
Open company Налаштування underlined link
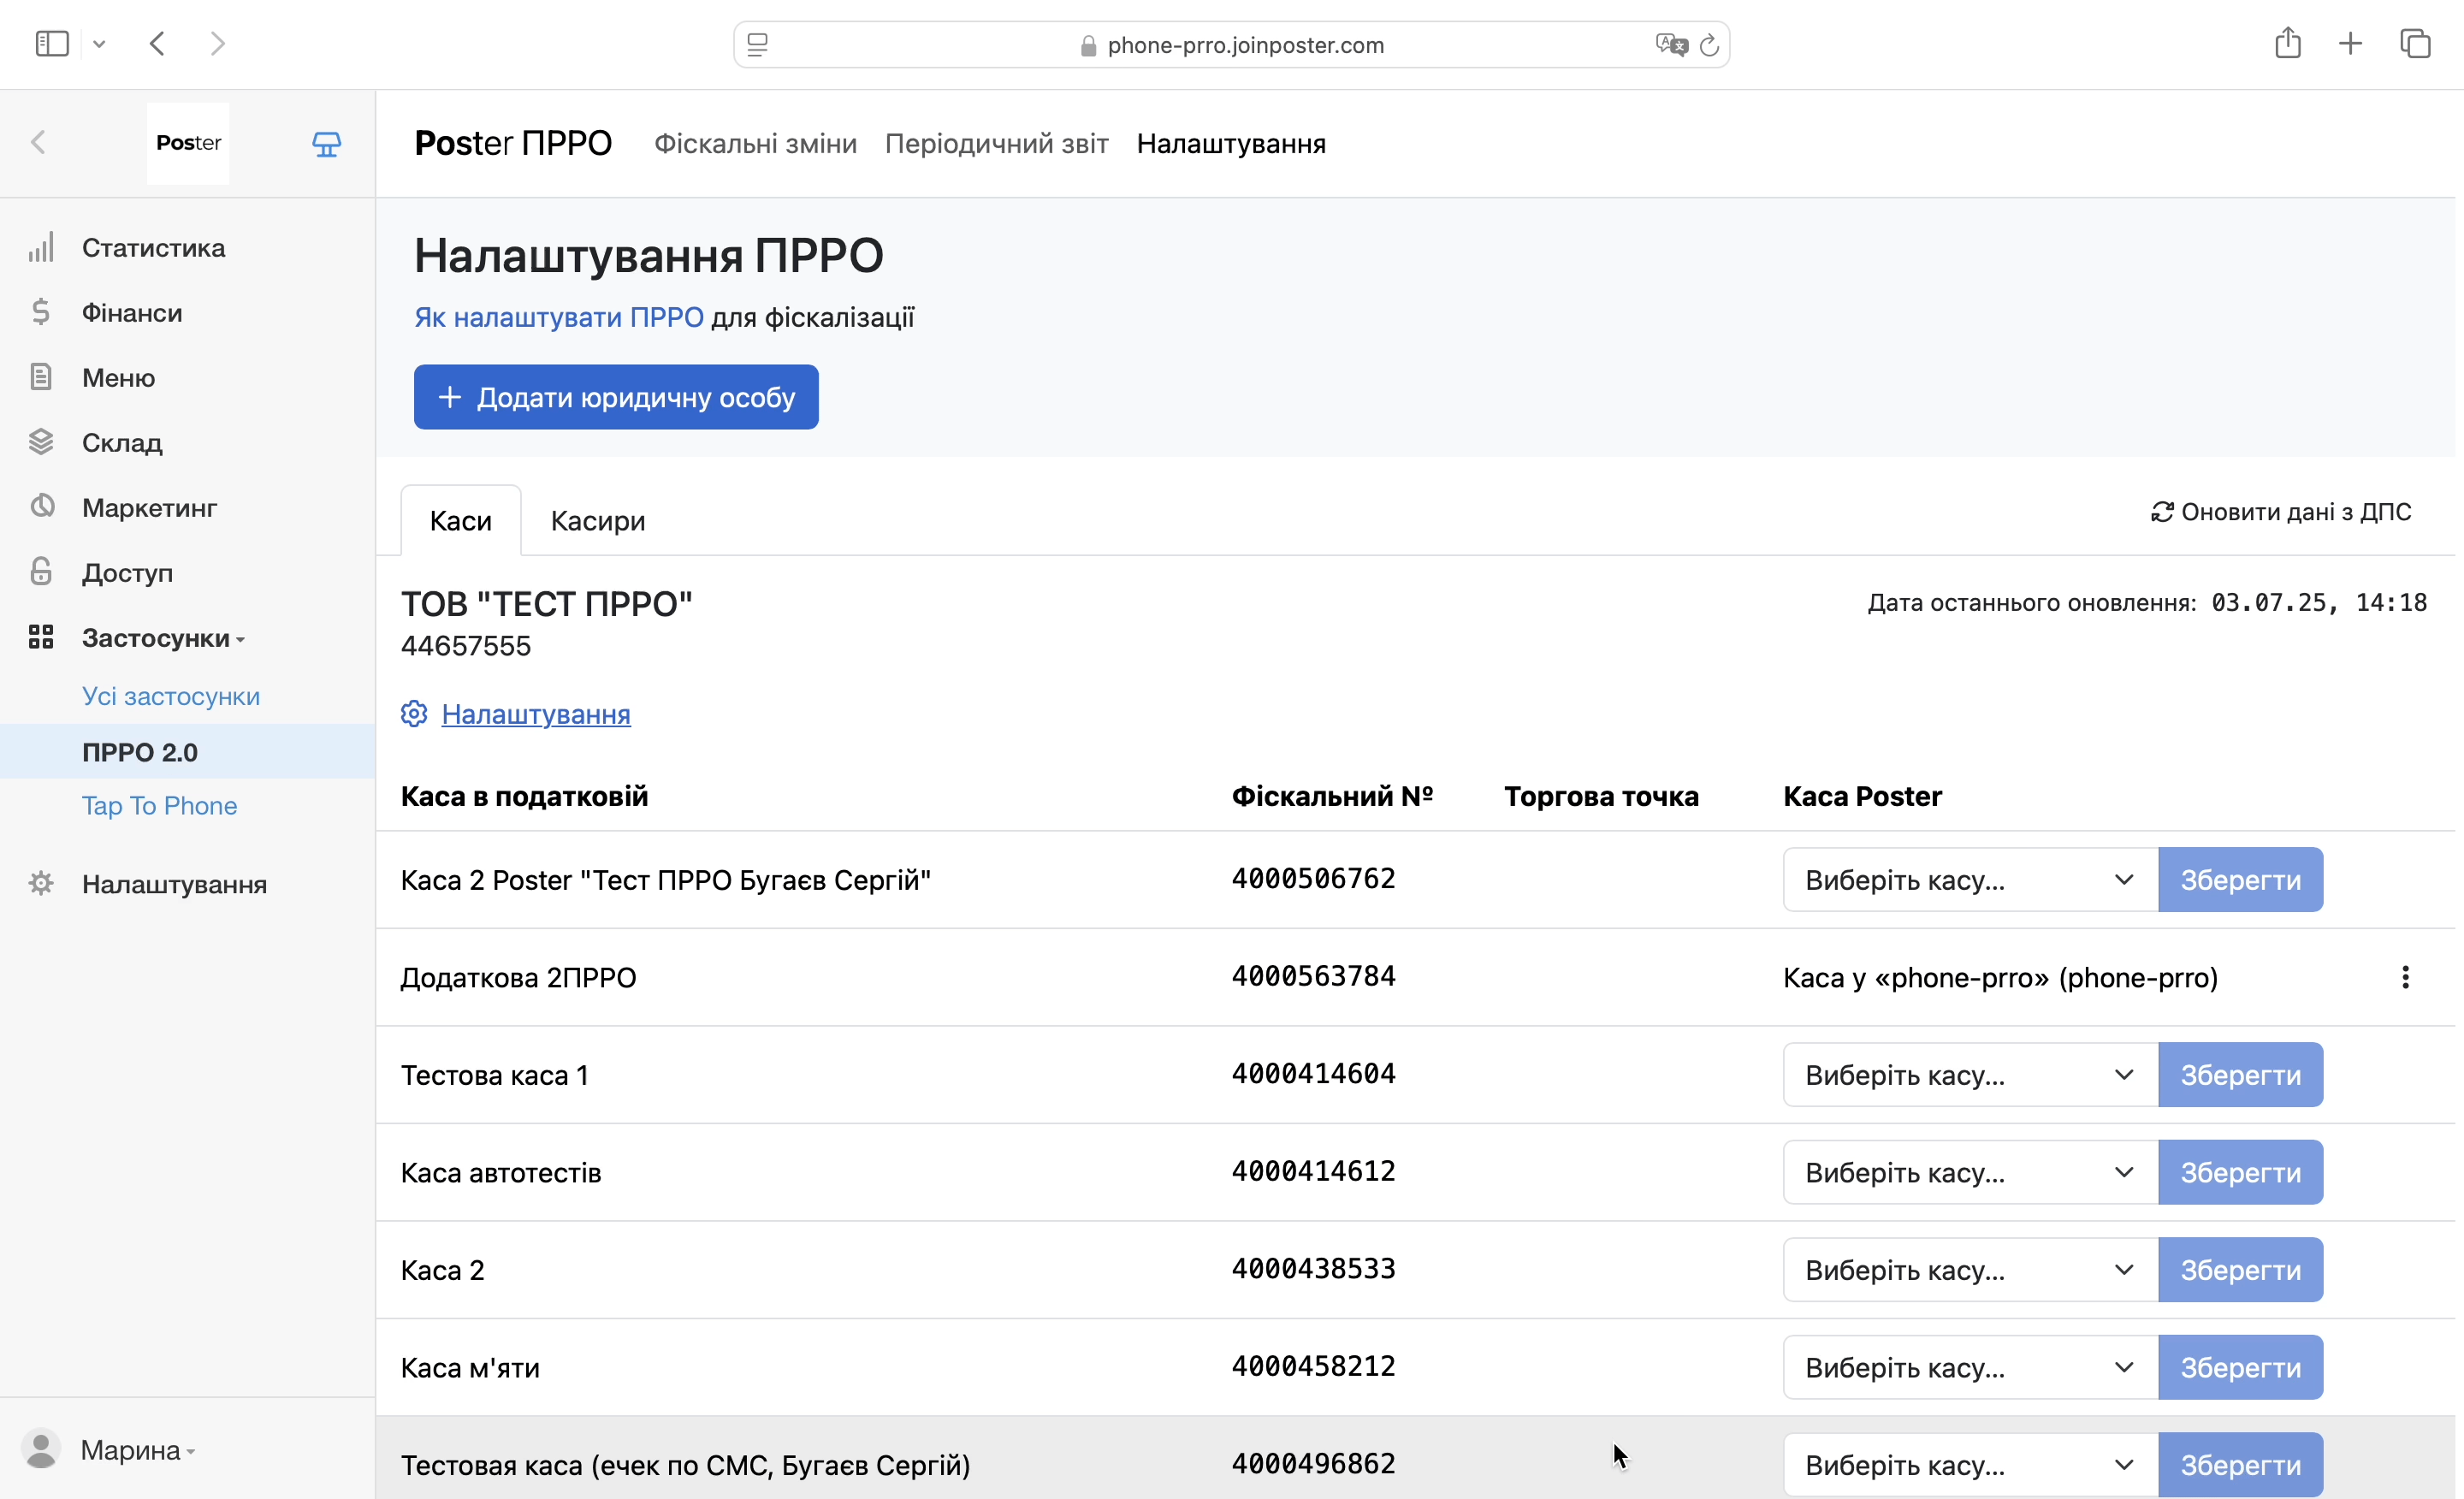pyautogui.click(x=536, y=714)
